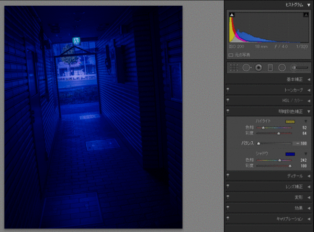The height and width of the screenshot is (232, 314).
Task: Toggle the 効果 panel switch
Action: 228,208
